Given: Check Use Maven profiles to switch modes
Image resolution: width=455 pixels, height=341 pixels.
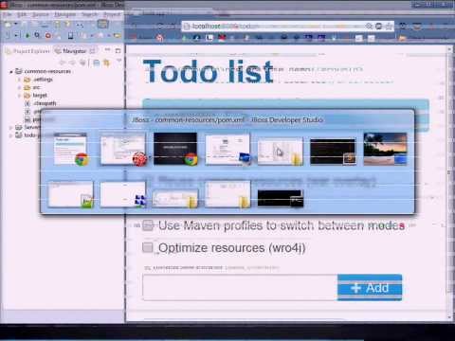Looking at the screenshot, I should [x=148, y=225].
